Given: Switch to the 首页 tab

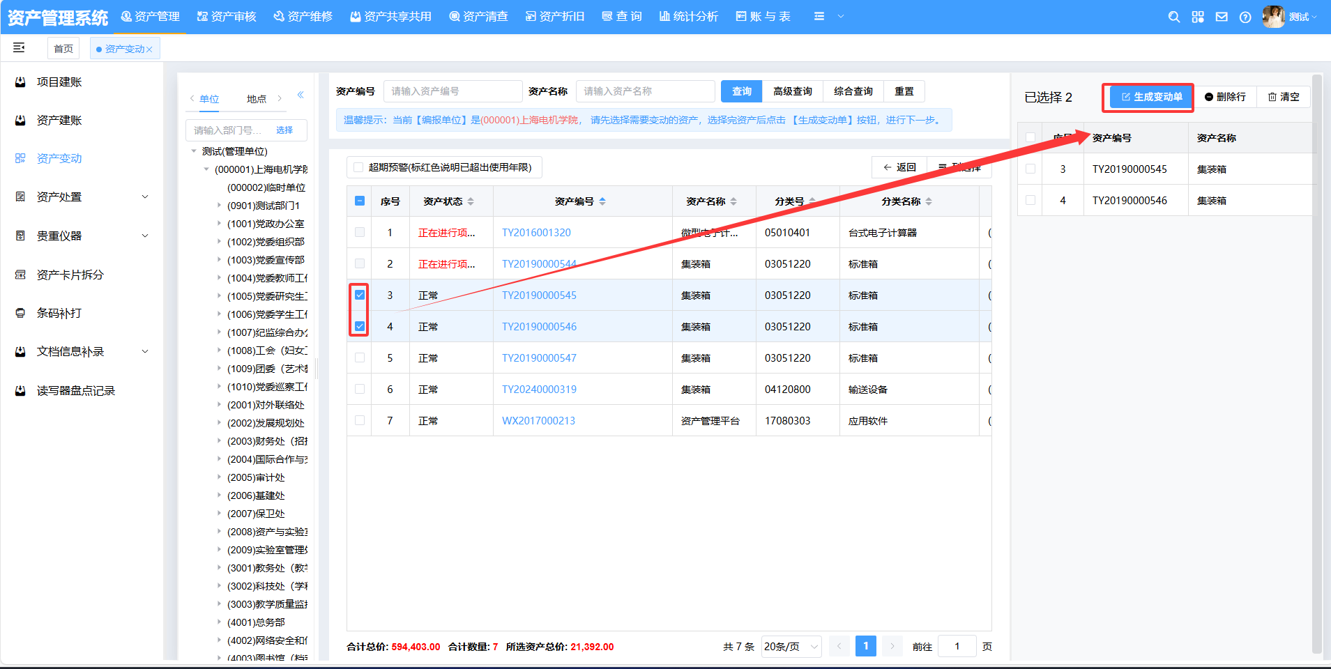Looking at the screenshot, I should pyautogui.click(x=63, y=48).
